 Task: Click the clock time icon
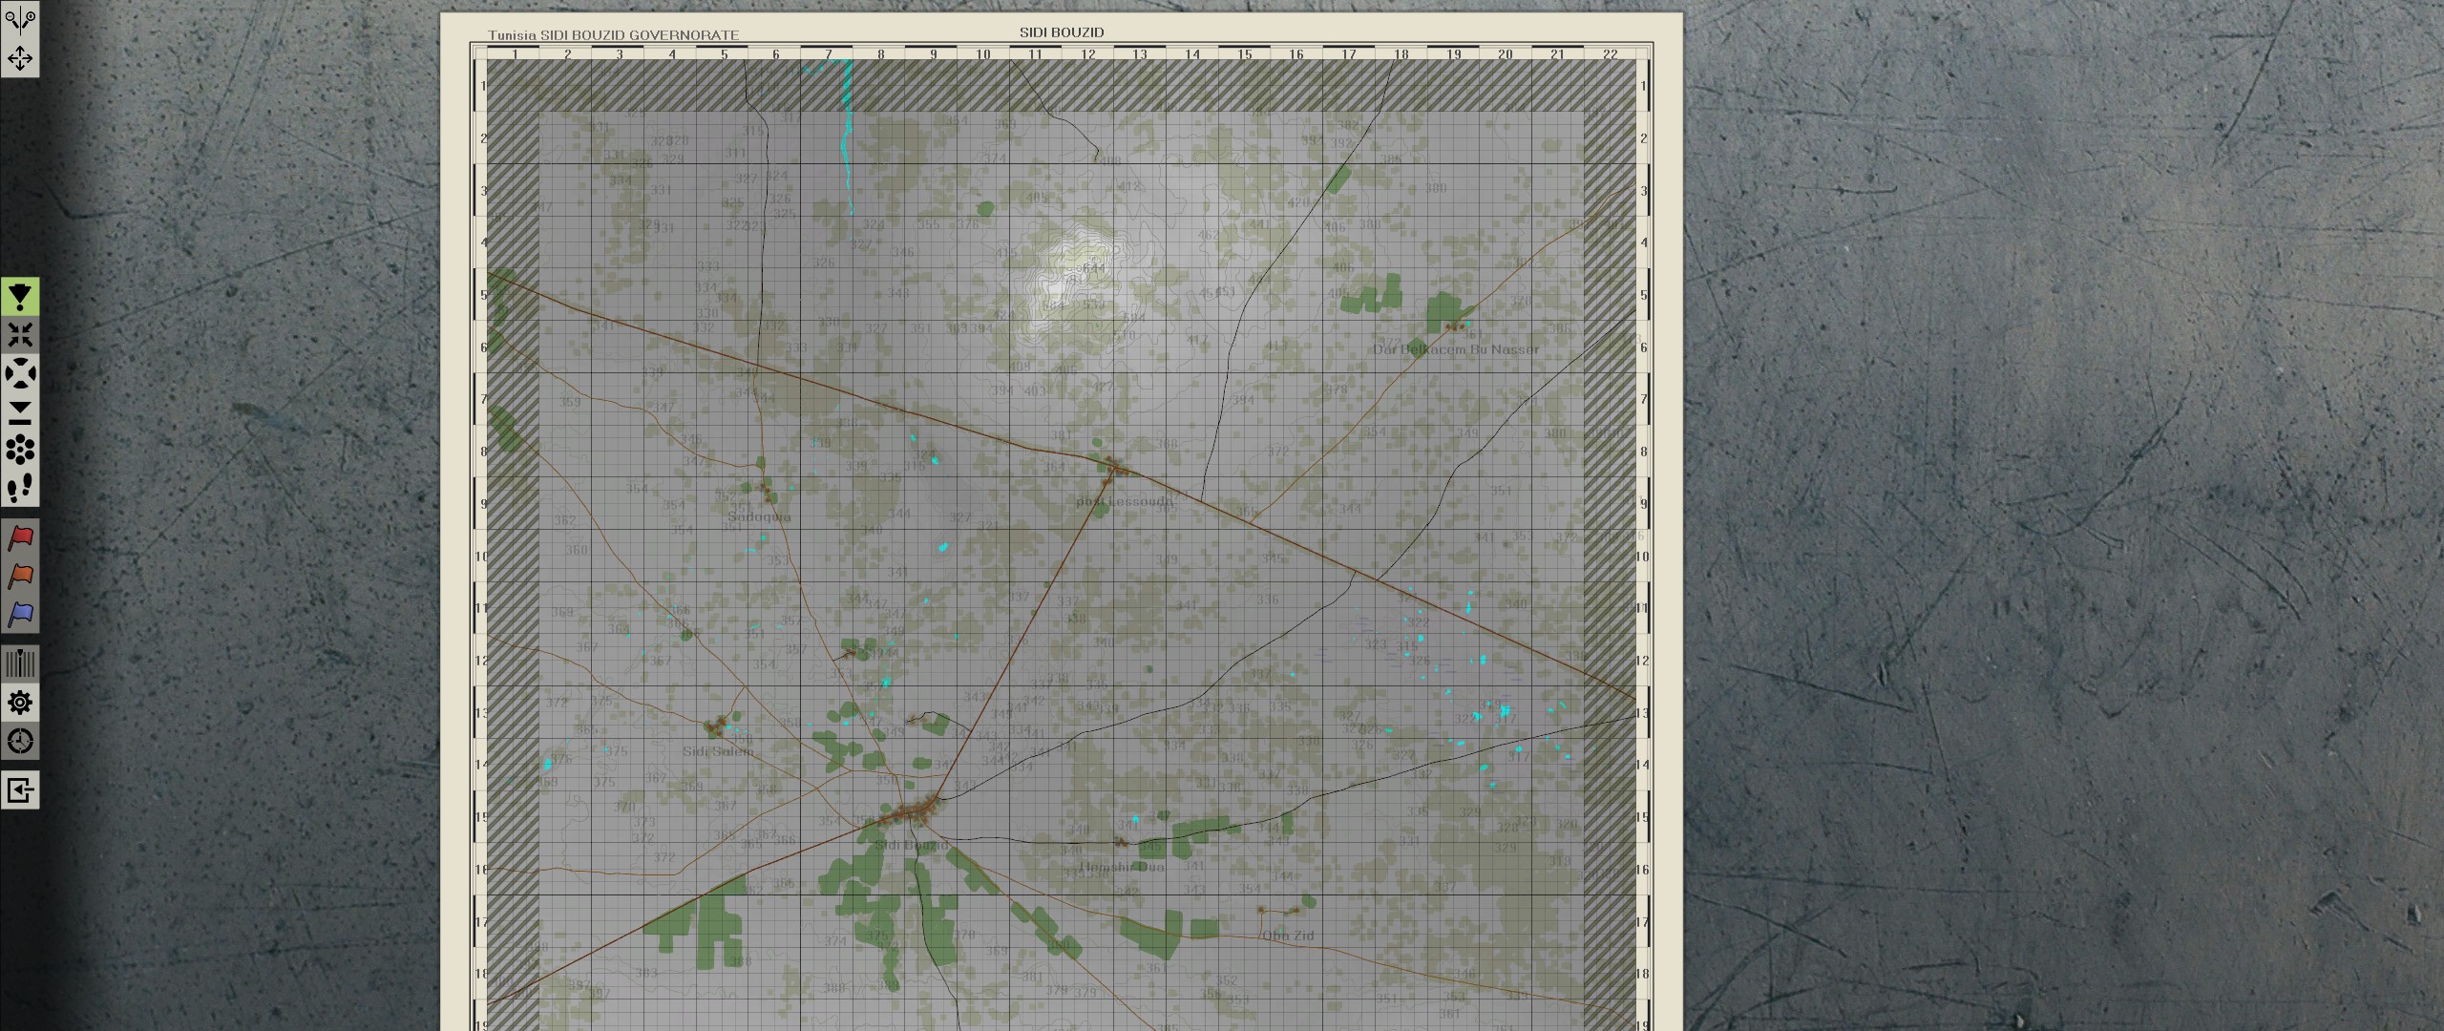coord(19,740)
